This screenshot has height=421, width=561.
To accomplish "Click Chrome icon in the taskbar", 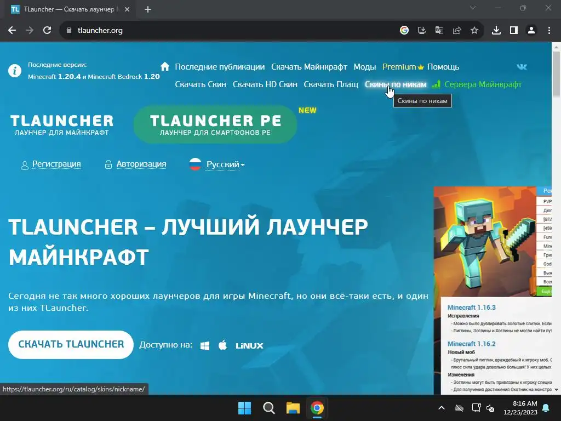I will pos(317,408).
